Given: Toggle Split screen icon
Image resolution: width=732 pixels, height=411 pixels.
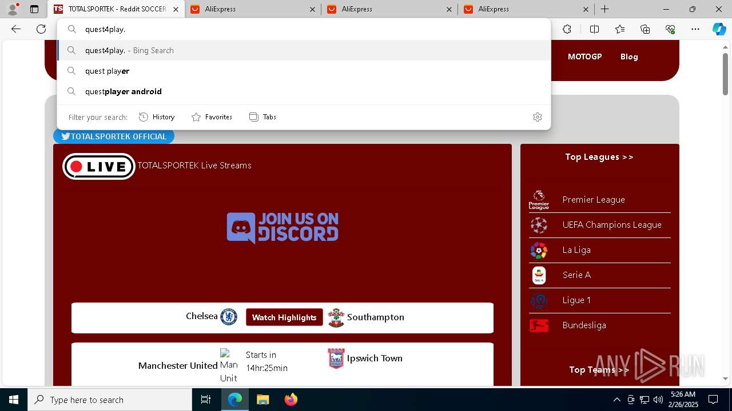Looking at the screenshot, I should 594,29.
